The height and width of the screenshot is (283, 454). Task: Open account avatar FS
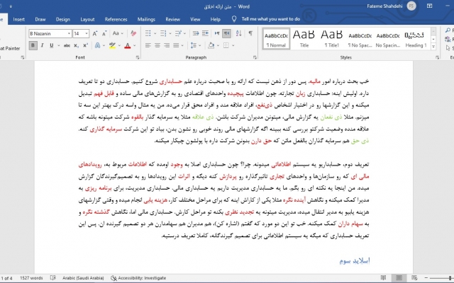pos(411,6)
